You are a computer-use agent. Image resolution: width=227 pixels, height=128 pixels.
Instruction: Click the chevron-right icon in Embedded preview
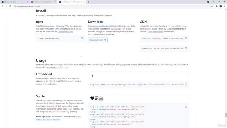pyautogui.click(x=92, y=76)
